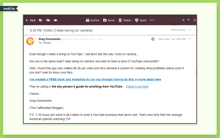Click the subject '6.5k Per Video'
This screenshot has height=138, width=220.
click(61, 30)
